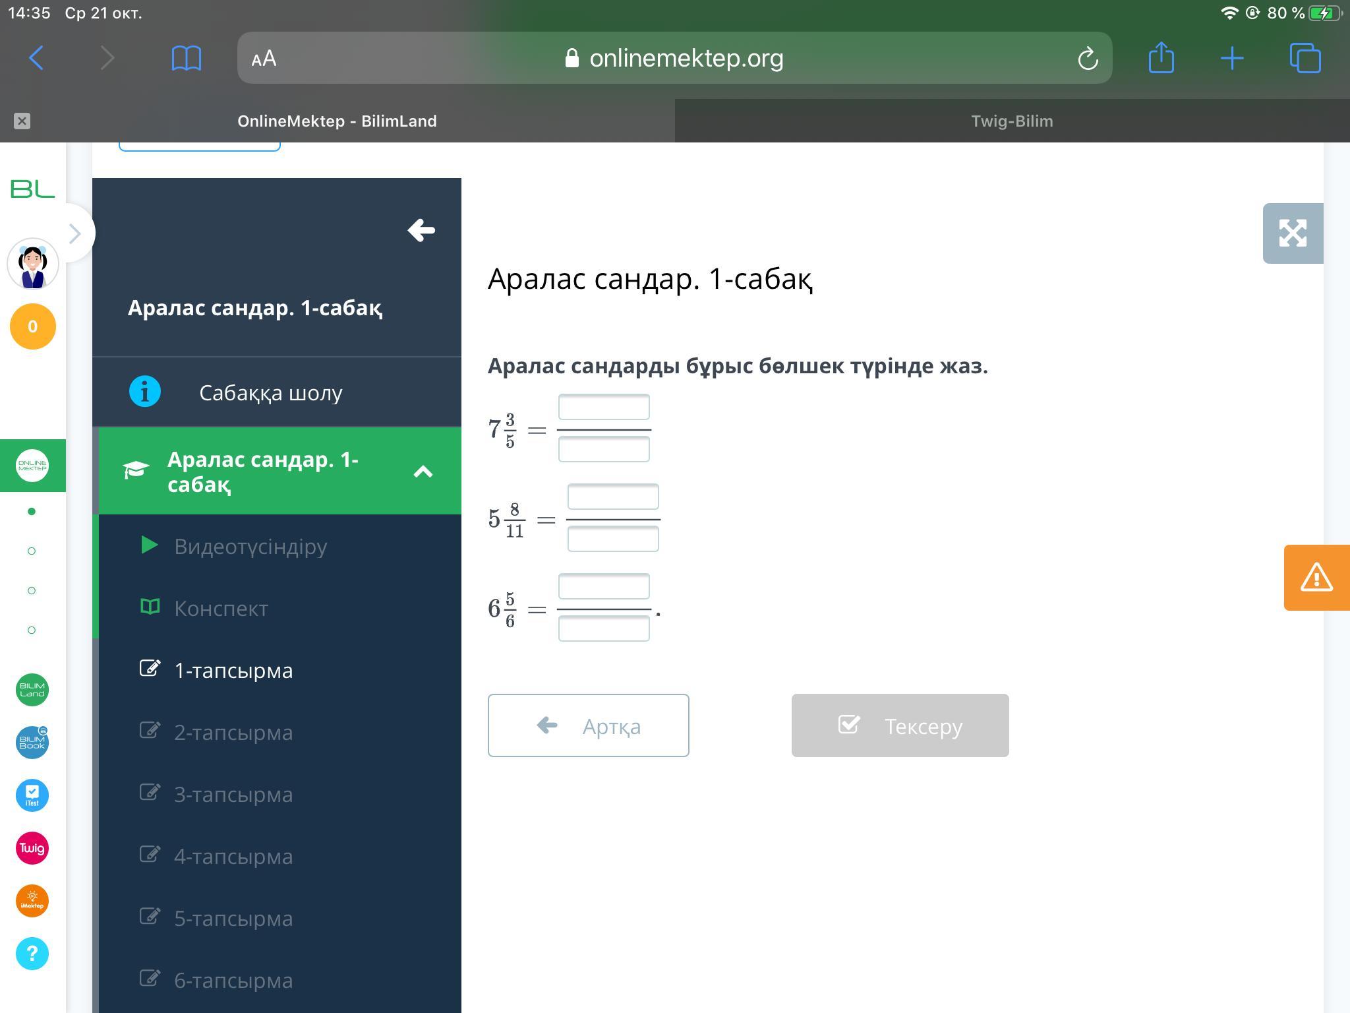Open the 2-тапсырма task item
This screenshot has width=1350, height=1013.
coord(233,732)
